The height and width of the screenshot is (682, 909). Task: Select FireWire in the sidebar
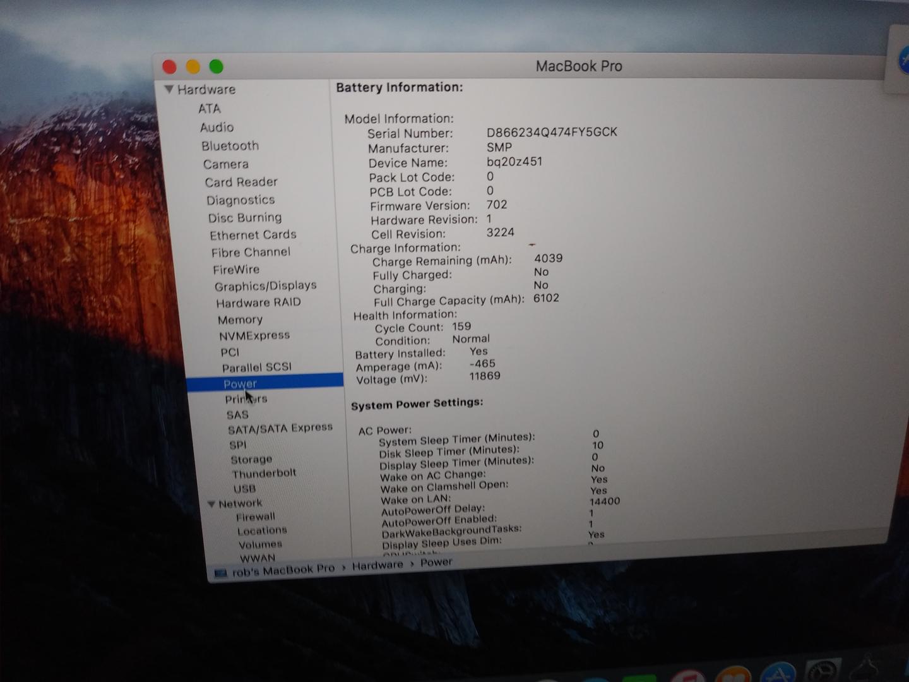(x=236, y=270)
